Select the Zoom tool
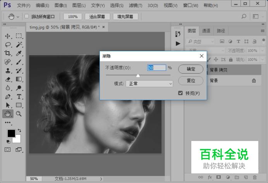The image size is (268, 183). click(19, 114)
